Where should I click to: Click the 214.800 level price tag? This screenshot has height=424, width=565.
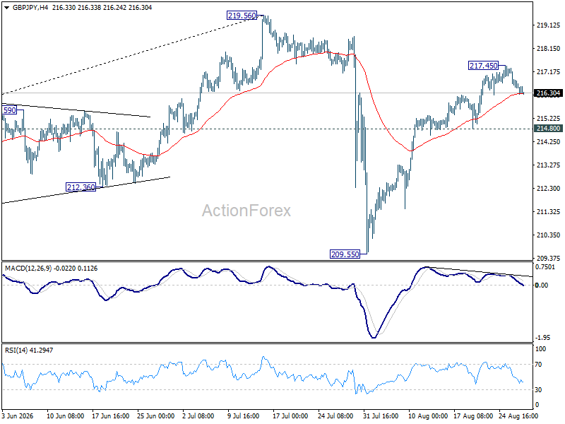548,129
